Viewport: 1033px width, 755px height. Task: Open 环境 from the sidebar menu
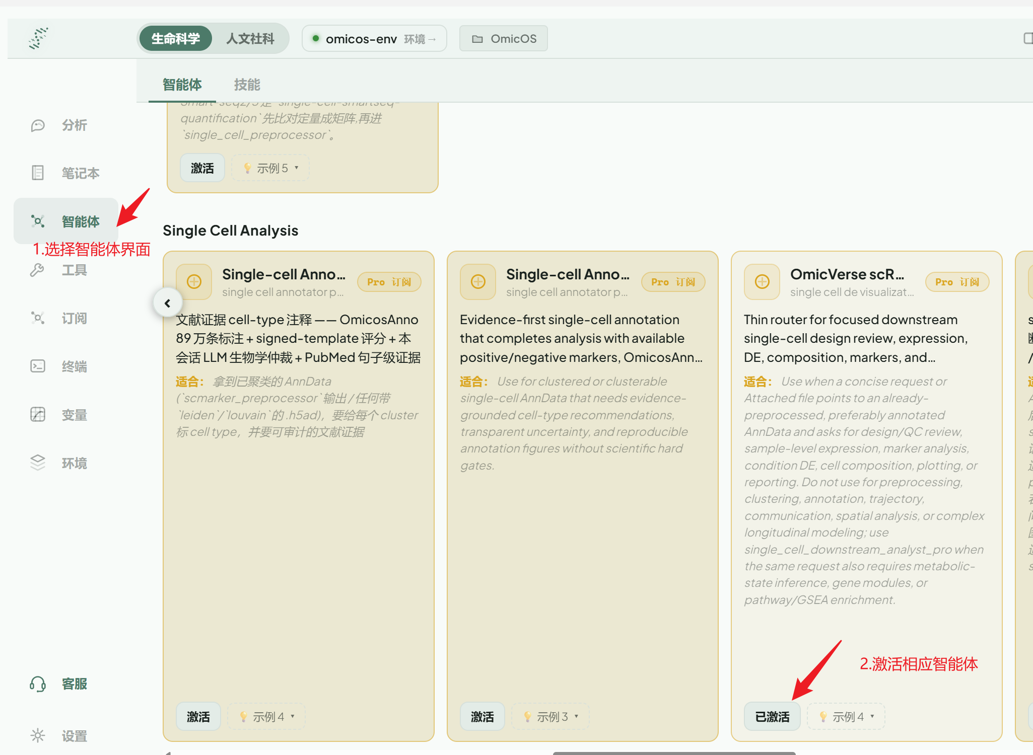65,463
